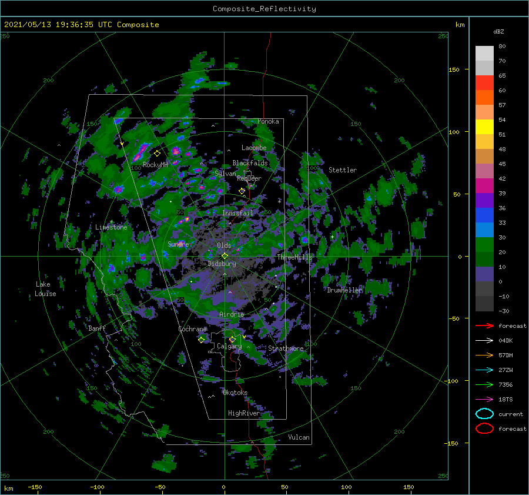Click the Drumheller city label
The width and height of the screenshot is (529, 495).
pyautogui.click(x=344, y=290)
